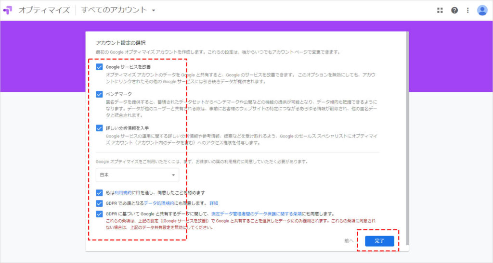Toggle the ベンチマーク checkbox
Image resolution: width=493 pixels, height=263 pixels.
[100, 94]
